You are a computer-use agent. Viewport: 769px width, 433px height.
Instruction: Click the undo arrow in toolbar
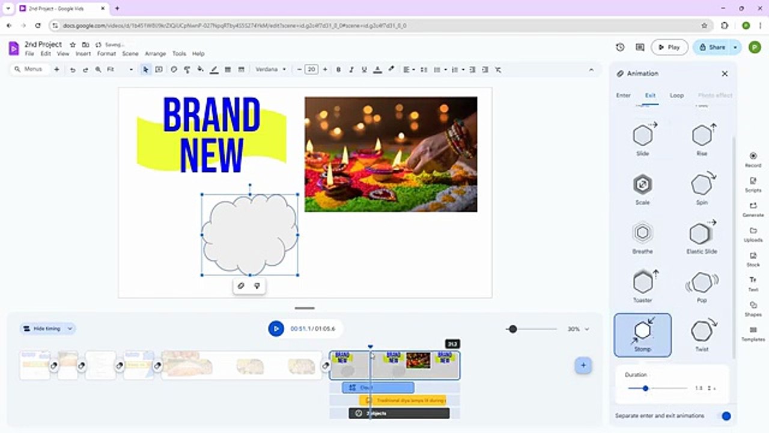(x=72, y=70)
